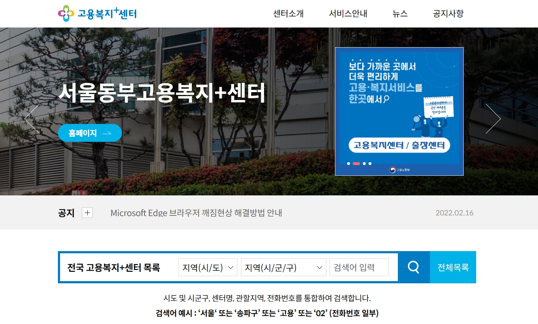The image size is (538, 324).
Task: Click the arrow icon inside 홈페이지 button
Action: coord(107,133)
